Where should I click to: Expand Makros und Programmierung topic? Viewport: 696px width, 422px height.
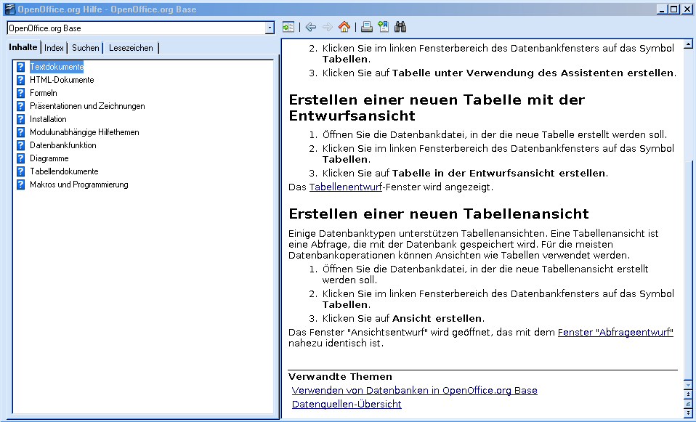[x=78, y=184]
